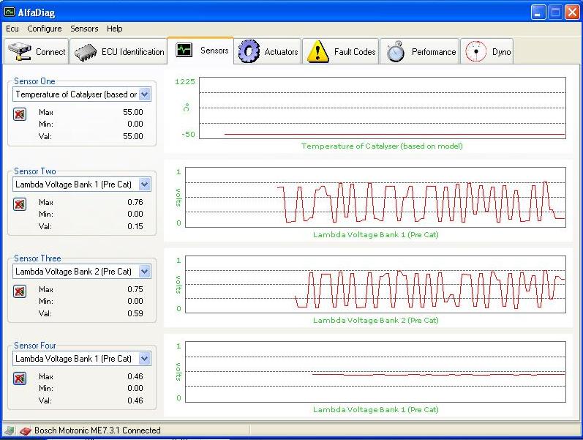Image resolution: width=583 pixels, height=440 pixels.
Task: Click the Fault Codes warning triangle icon
Action: coord(317,51)
